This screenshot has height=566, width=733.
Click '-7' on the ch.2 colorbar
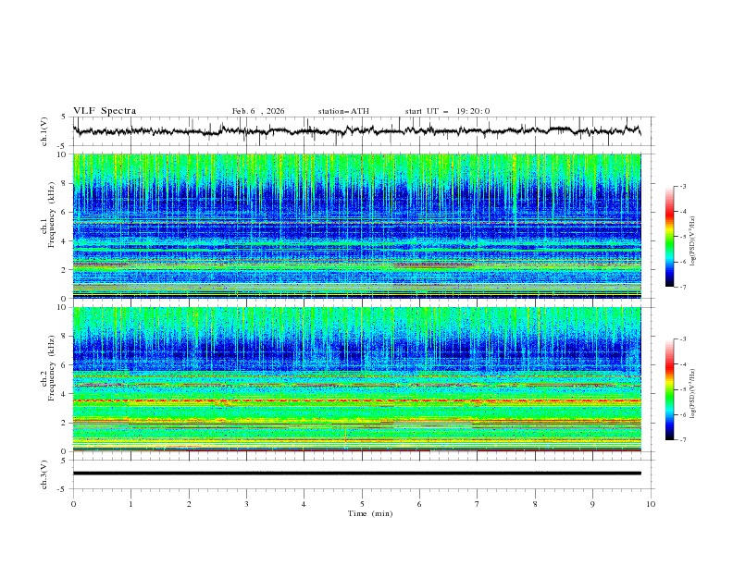682,440
